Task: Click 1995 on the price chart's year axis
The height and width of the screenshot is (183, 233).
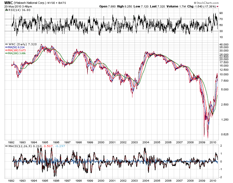Action: click(45, 142)
